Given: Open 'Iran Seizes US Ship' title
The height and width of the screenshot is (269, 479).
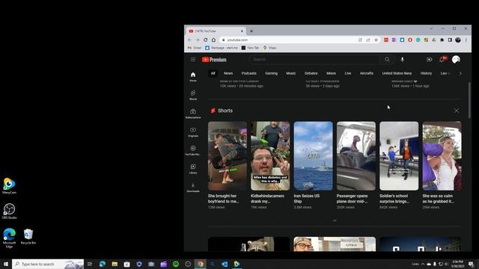Looking at the screenshot, I should tap(307, 199).
